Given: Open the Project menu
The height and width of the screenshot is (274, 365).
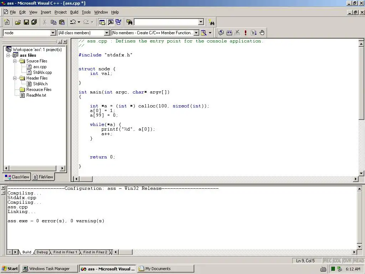Looking at the screenshot, I should (x=61, y=12).
